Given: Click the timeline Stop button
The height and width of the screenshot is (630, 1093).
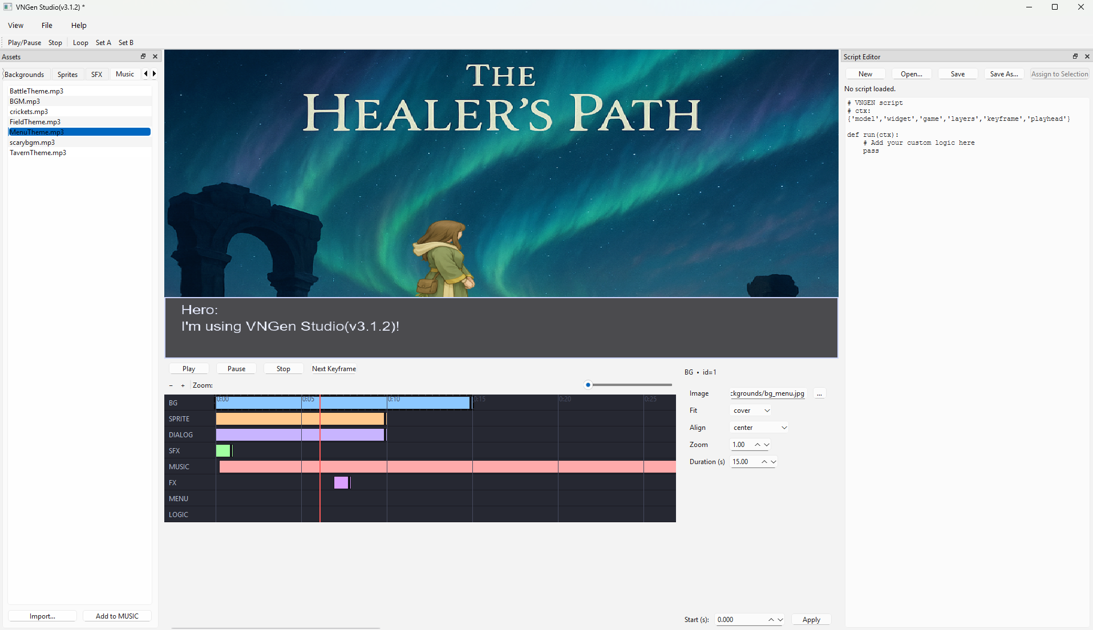Looking at the screenshot, I should click(x=284, y=369).
